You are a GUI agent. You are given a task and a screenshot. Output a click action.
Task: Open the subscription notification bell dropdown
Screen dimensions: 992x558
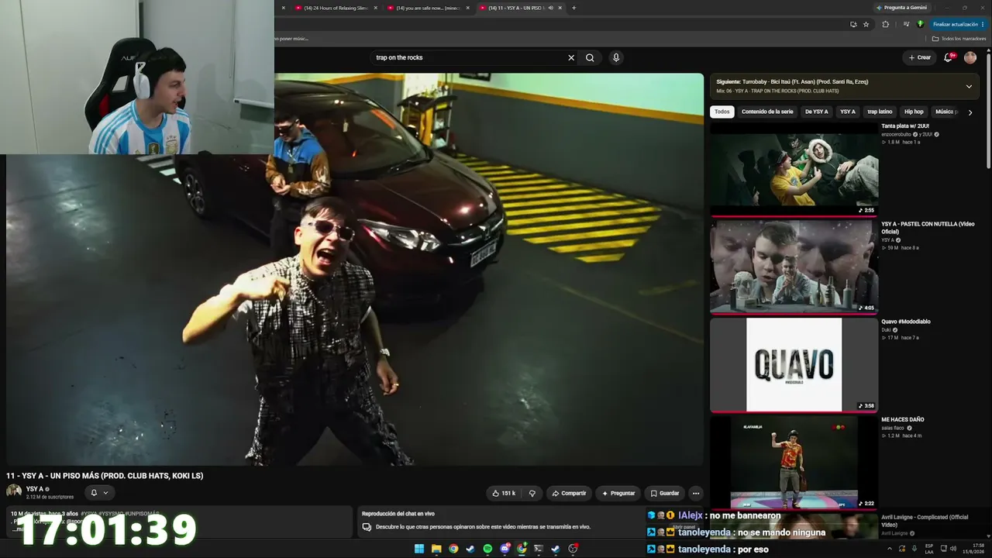pos(99,492)
